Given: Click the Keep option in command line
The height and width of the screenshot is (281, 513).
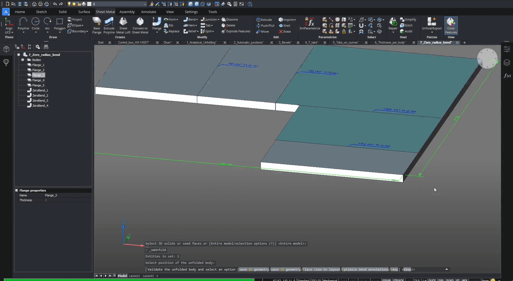Looking at the screenshot, I should 394,269.
